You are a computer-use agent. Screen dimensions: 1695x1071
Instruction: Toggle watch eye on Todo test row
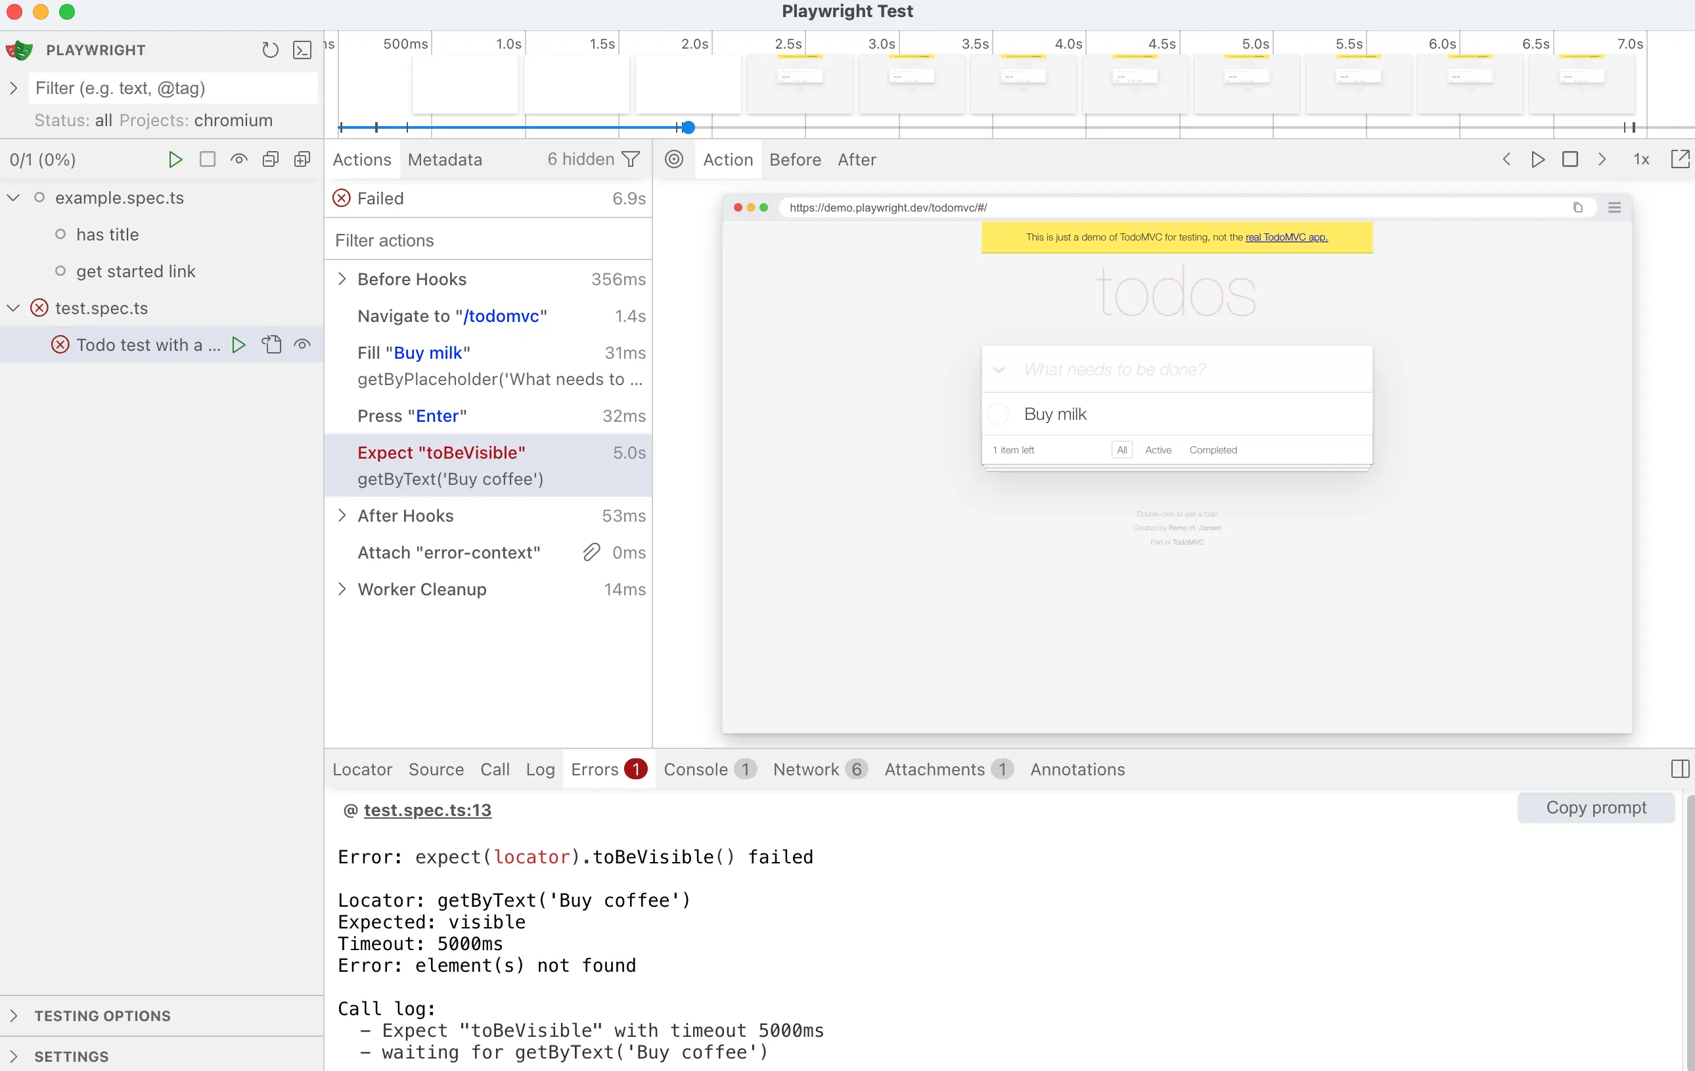click(302, 344)
